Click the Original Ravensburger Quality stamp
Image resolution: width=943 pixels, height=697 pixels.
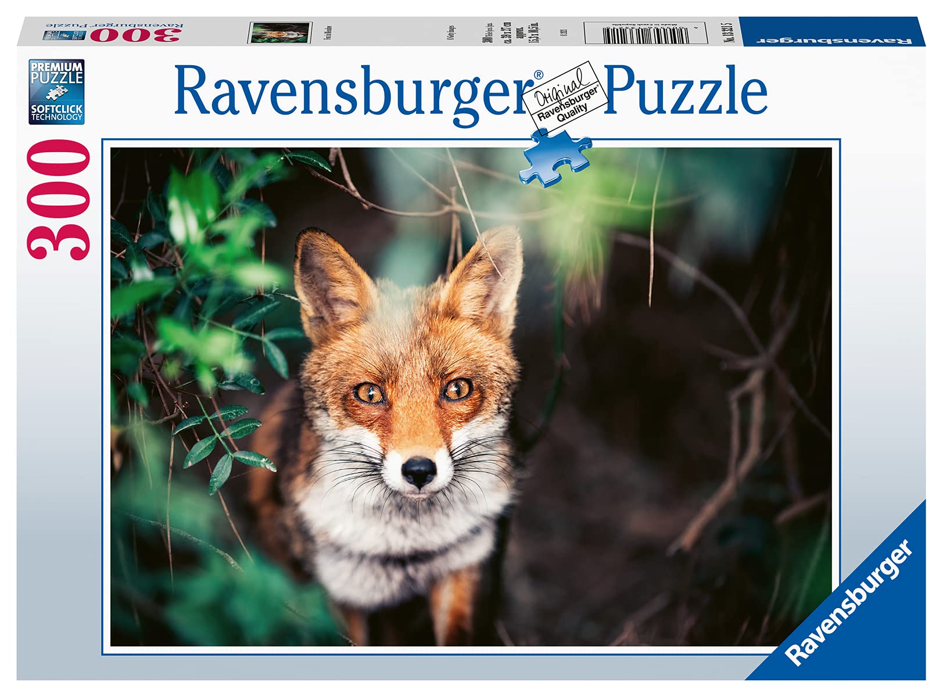coord(564,97)
